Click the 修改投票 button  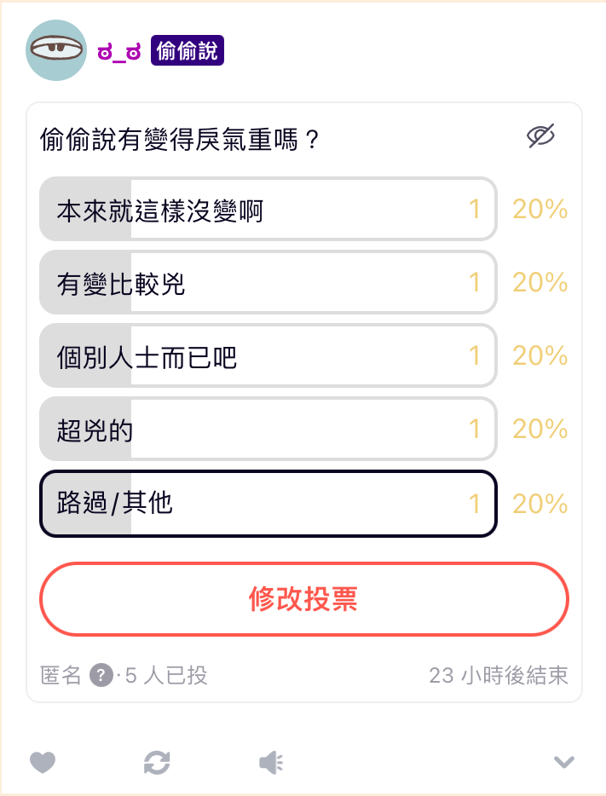tap(303, 599)
